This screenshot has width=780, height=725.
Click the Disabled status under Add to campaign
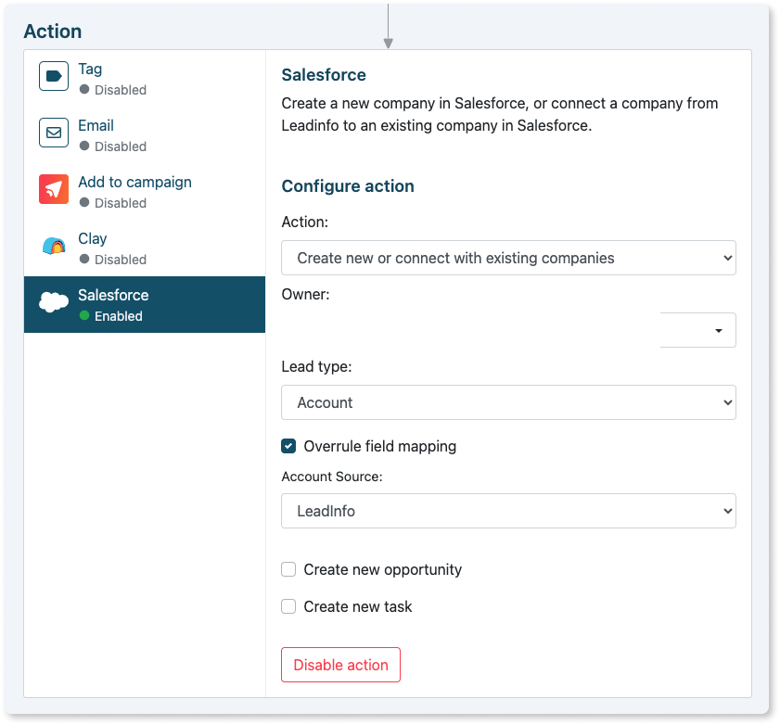point(112,203)
